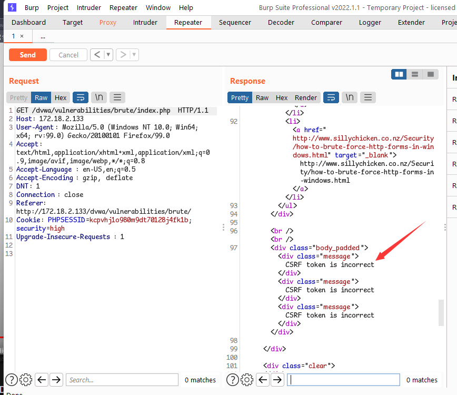
Task: Click the PHPSESSID cookie value
Action: coord(139,220)
